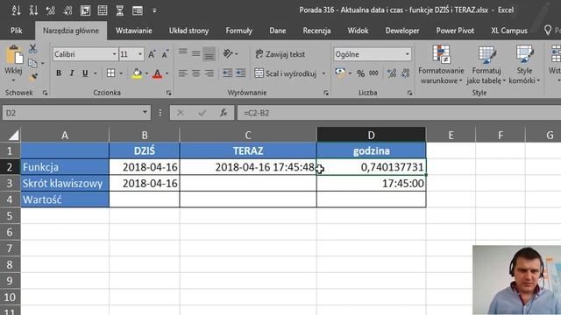Image resolution: width=561 pixels, height=315 pixels.
Task: Switch to Power Pivot tab
Action: (x=455, y=31)
